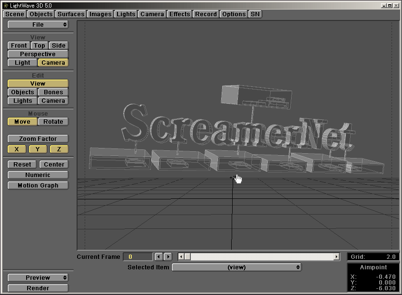The width and height of the screenshot is (402, 295).
Task: Open the Effects panel tab
Action: (x=179, y=14)
